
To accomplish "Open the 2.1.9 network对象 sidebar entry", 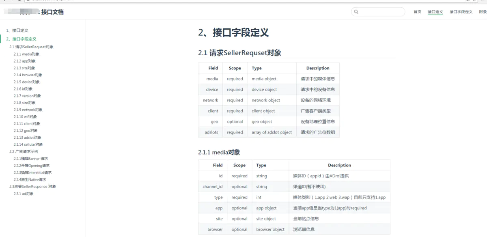I will coord(29,110).
